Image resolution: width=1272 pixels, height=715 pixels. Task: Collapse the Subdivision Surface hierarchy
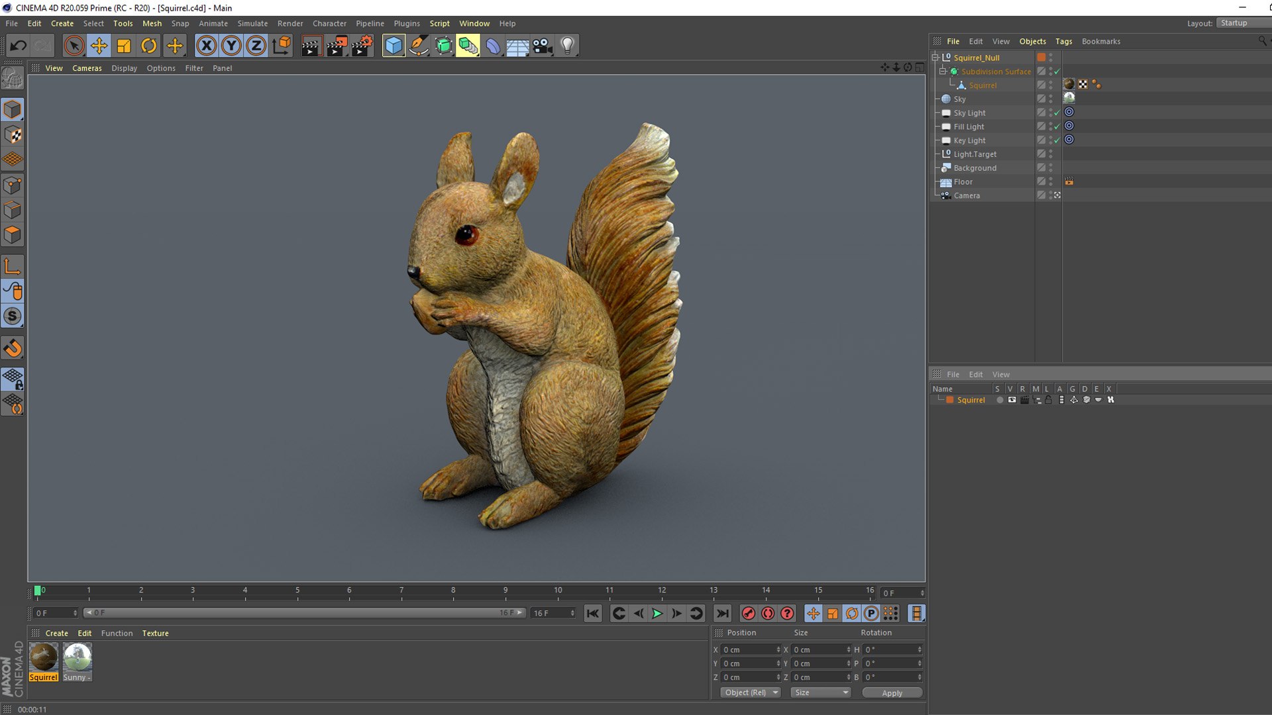click(x=943, y=71)
